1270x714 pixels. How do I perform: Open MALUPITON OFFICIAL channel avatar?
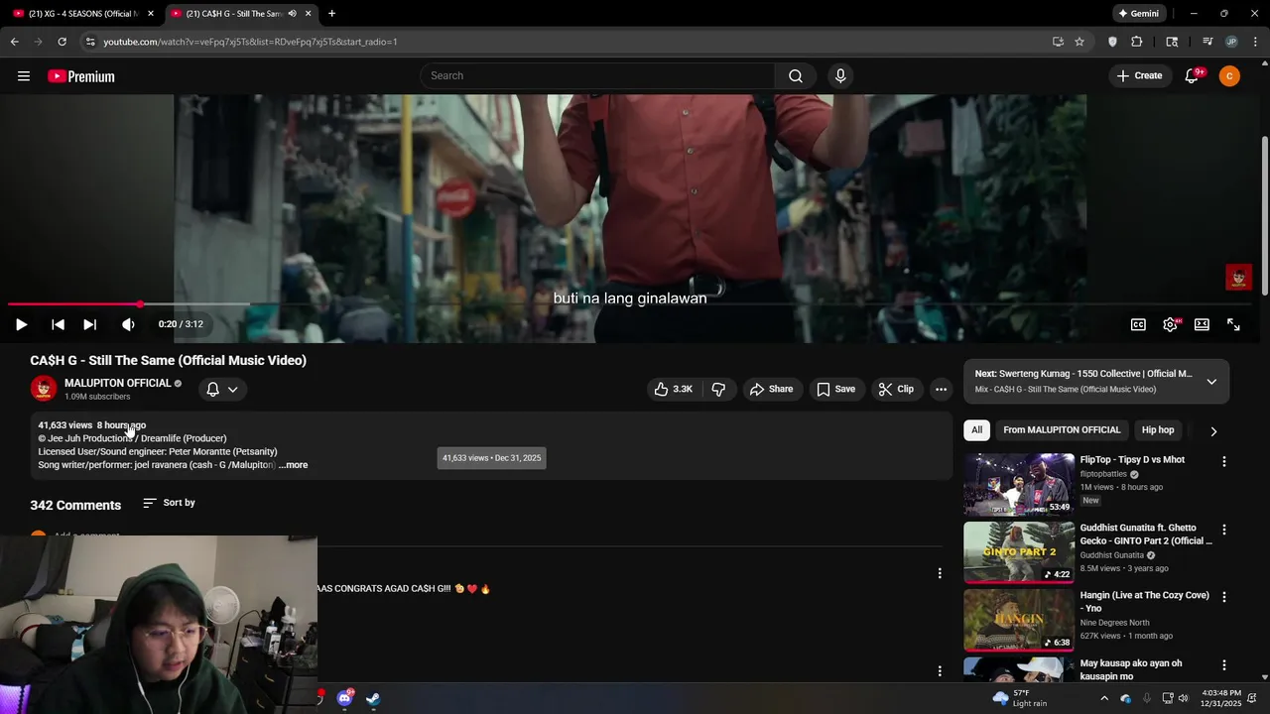pyautogui.click(x=44, y=389)
